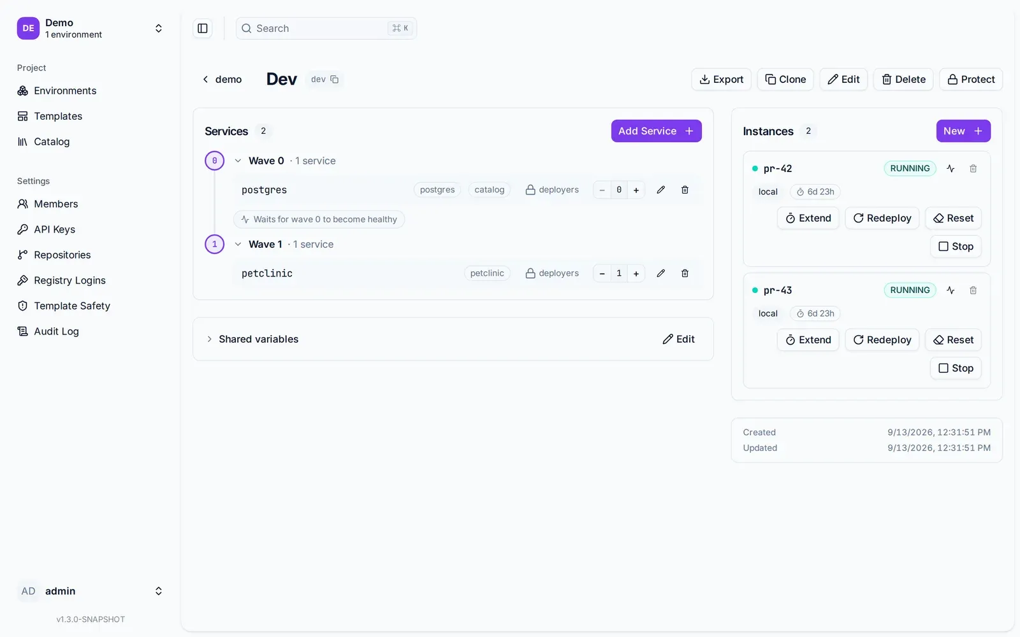Click the Export button
This screenshot has height=637, width=1020.
(721, 79)
